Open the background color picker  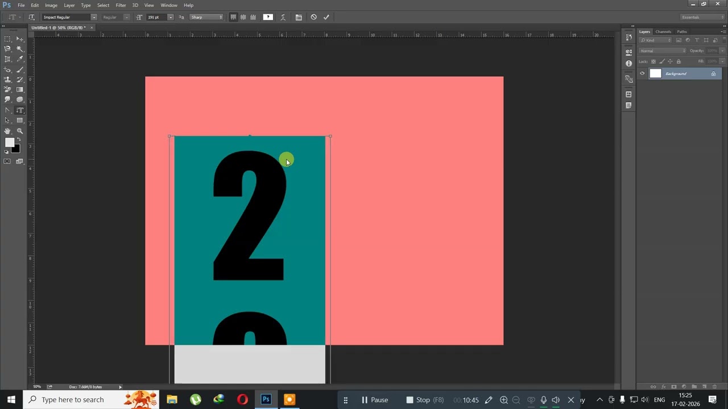(x=16, y=149)
